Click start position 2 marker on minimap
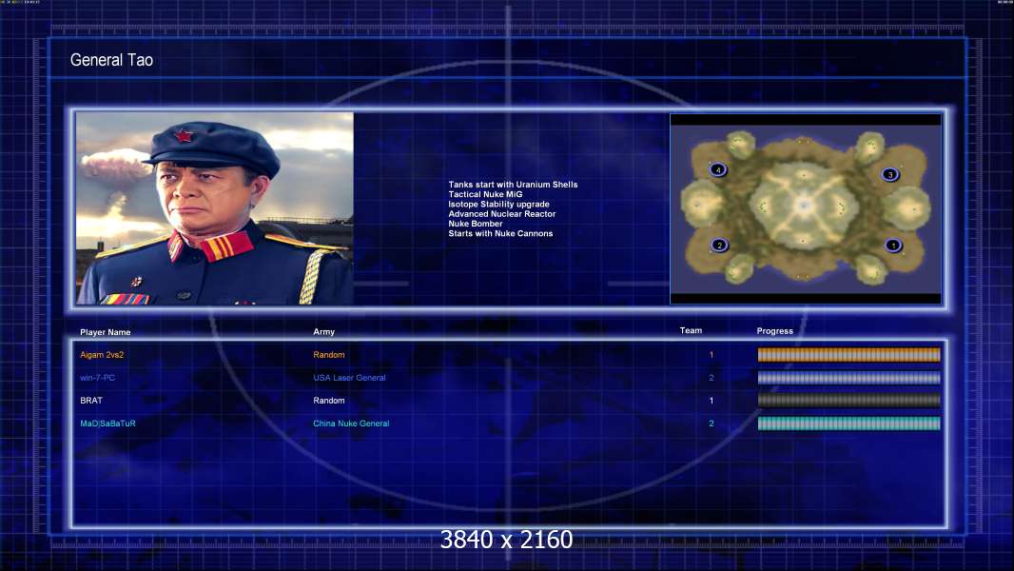Viewport: 1014px width, 571px height. coord(719,246)
